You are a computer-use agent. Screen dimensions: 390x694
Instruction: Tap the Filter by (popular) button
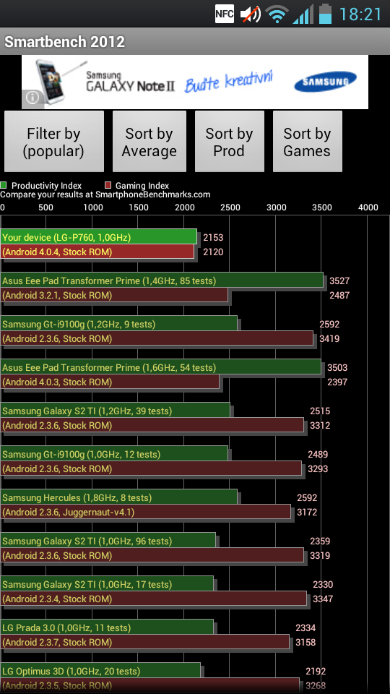(54, 142)
